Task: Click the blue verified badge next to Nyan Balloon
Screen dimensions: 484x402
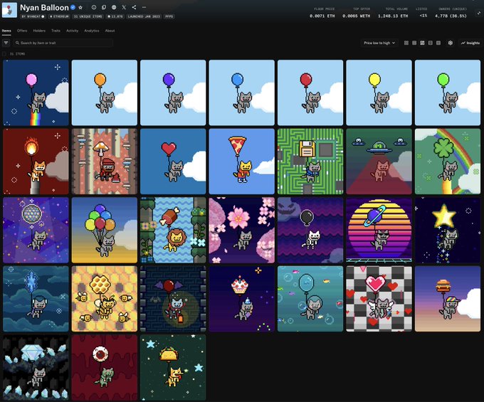Action: click(73, 7)
